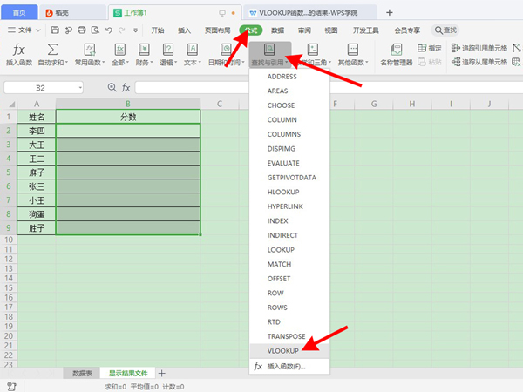
Task: Click the 自动求和 sigma icon
Action: click(x=53, y=50)
